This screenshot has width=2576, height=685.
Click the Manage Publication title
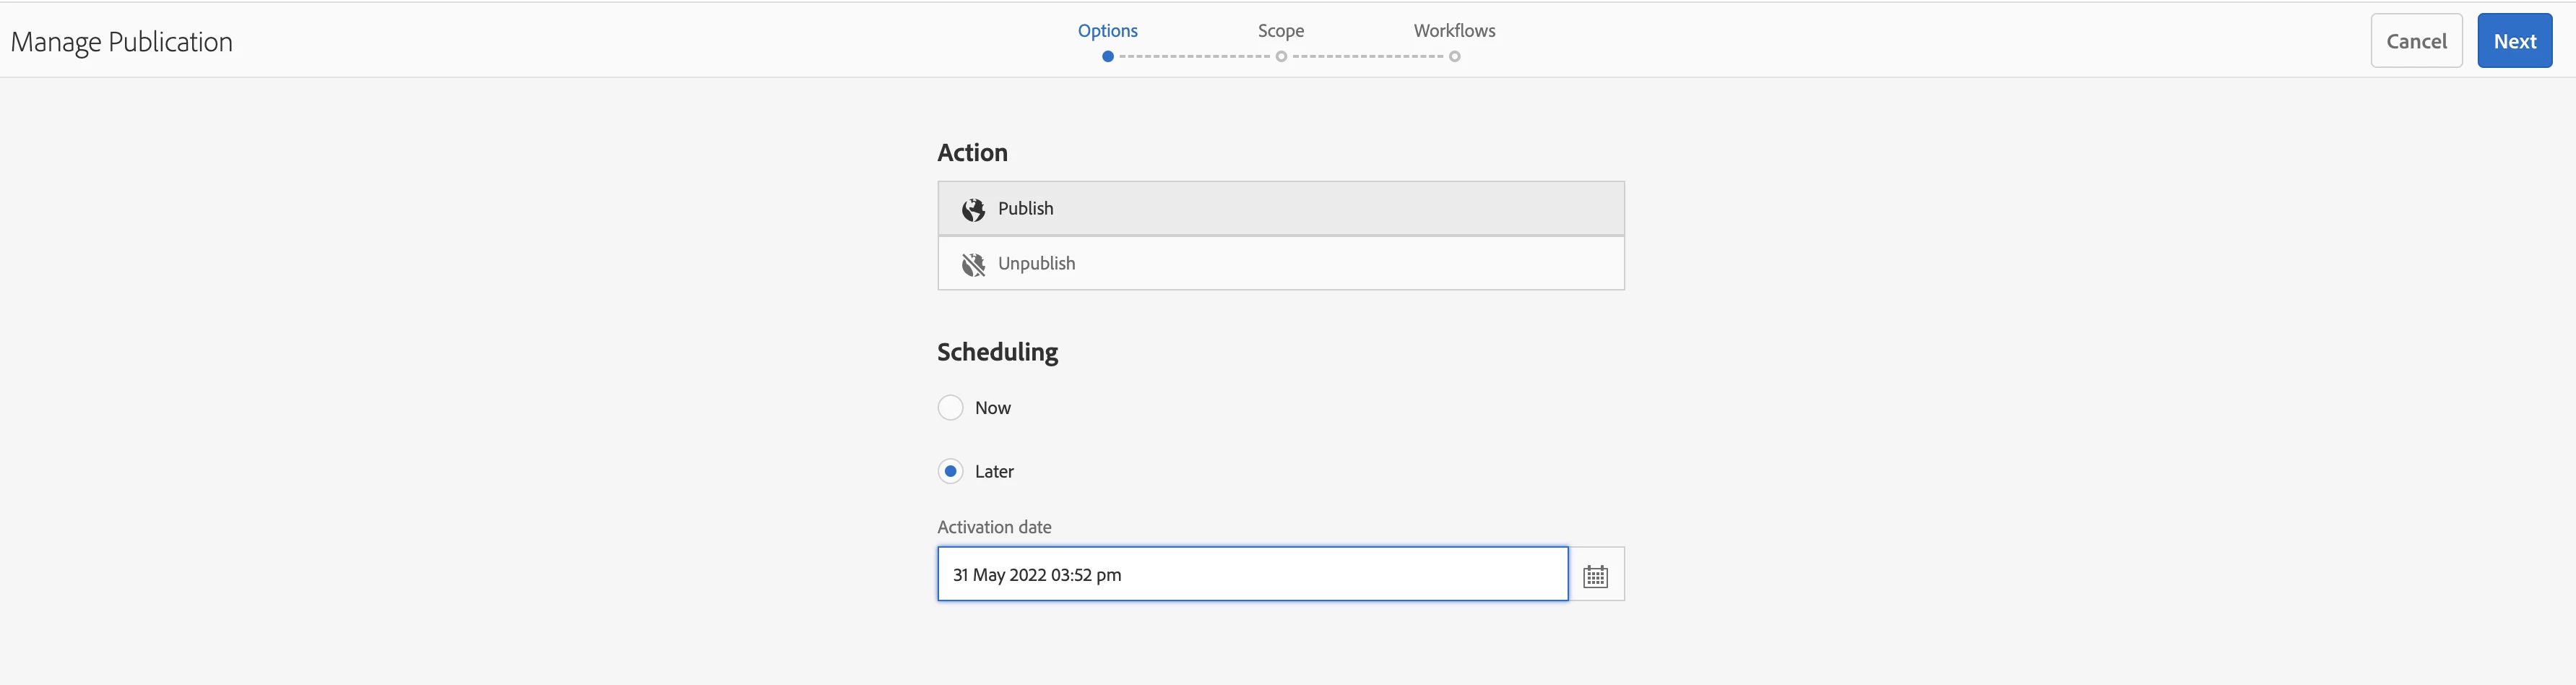(x=122, y=43)
